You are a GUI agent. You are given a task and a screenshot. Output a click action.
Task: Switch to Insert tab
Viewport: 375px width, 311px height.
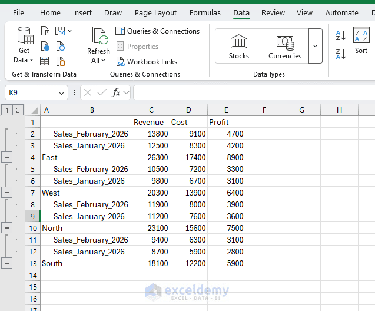click(82, 13)
